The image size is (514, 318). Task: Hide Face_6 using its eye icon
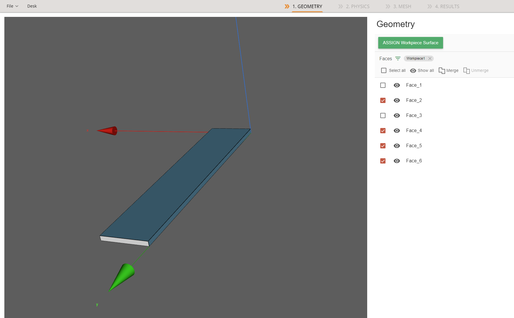pyautogui.click(x=397, y=161)
